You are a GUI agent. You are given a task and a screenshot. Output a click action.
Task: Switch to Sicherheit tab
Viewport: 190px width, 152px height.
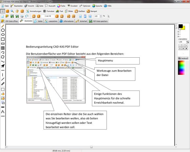(81, 21)
